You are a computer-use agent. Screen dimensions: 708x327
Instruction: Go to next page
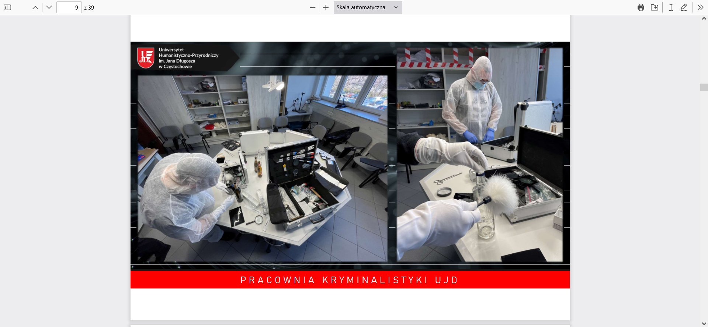click(x=49, y=7)
